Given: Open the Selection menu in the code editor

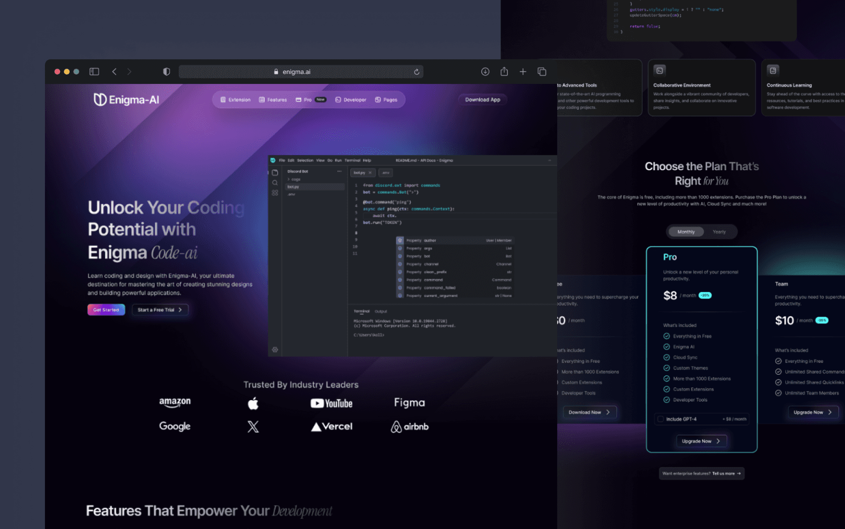Looking at the screenshot, I should click(305, 160).
